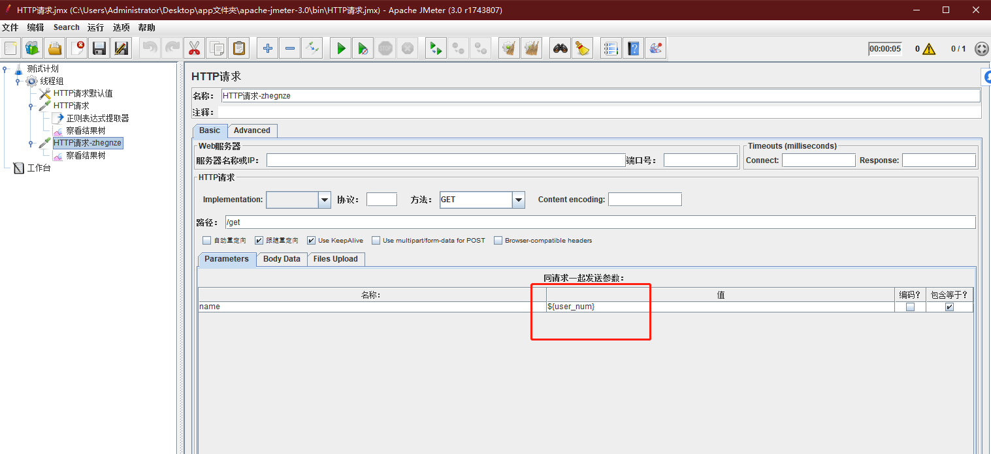Select the Parameters tab

tap(227, 259)
